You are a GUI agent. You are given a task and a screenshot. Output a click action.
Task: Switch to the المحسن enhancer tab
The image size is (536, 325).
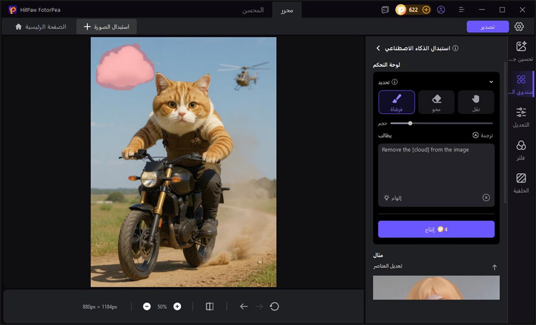coord(253,10)
